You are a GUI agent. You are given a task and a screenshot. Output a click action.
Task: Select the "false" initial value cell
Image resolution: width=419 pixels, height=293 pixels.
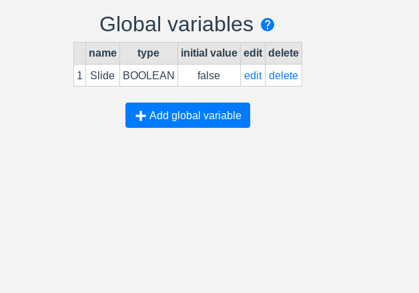click(209, 75)
